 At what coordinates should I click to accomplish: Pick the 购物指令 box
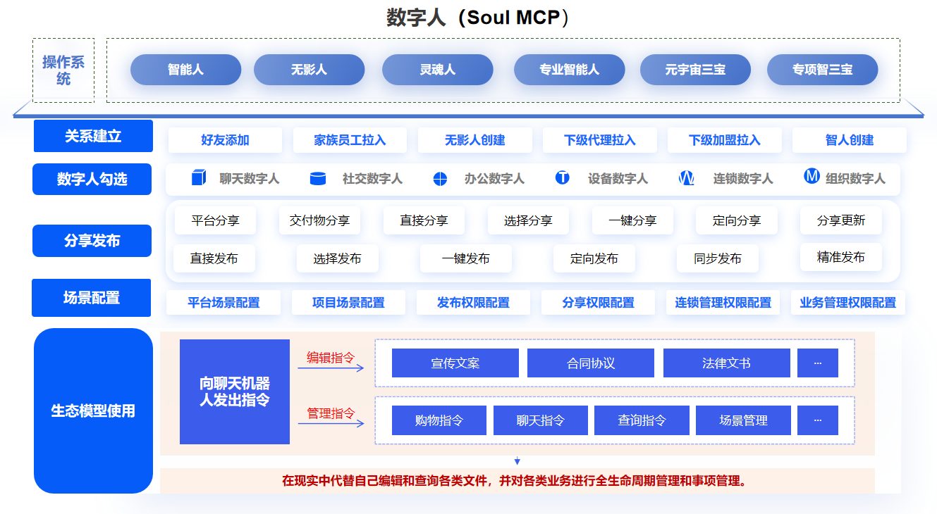tap(439, 420)
